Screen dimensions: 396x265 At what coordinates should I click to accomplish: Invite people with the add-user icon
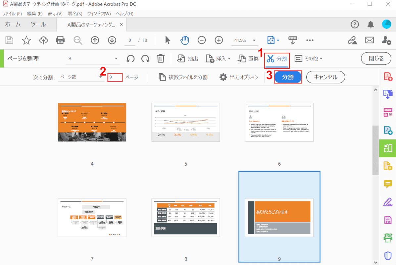(x=386, y=40)
